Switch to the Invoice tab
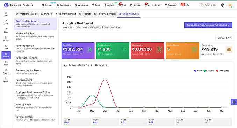 (46, 14)
